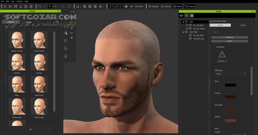The width and height of the screenshot is (258, 135).
Task: Activate the Rotate tool
Action: (x=62, y=7)
